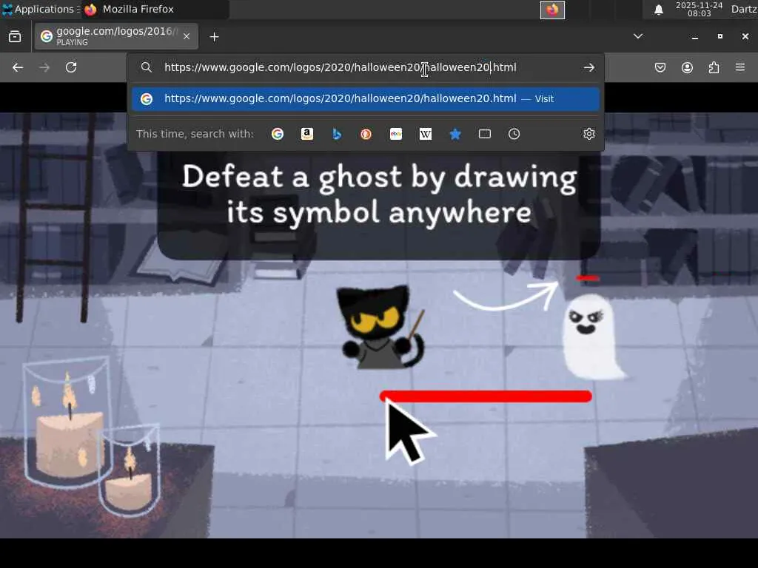The width and height of the screenshot is (758, 568).
Task: Search with Bing this time
Action: tap(337, 134)
